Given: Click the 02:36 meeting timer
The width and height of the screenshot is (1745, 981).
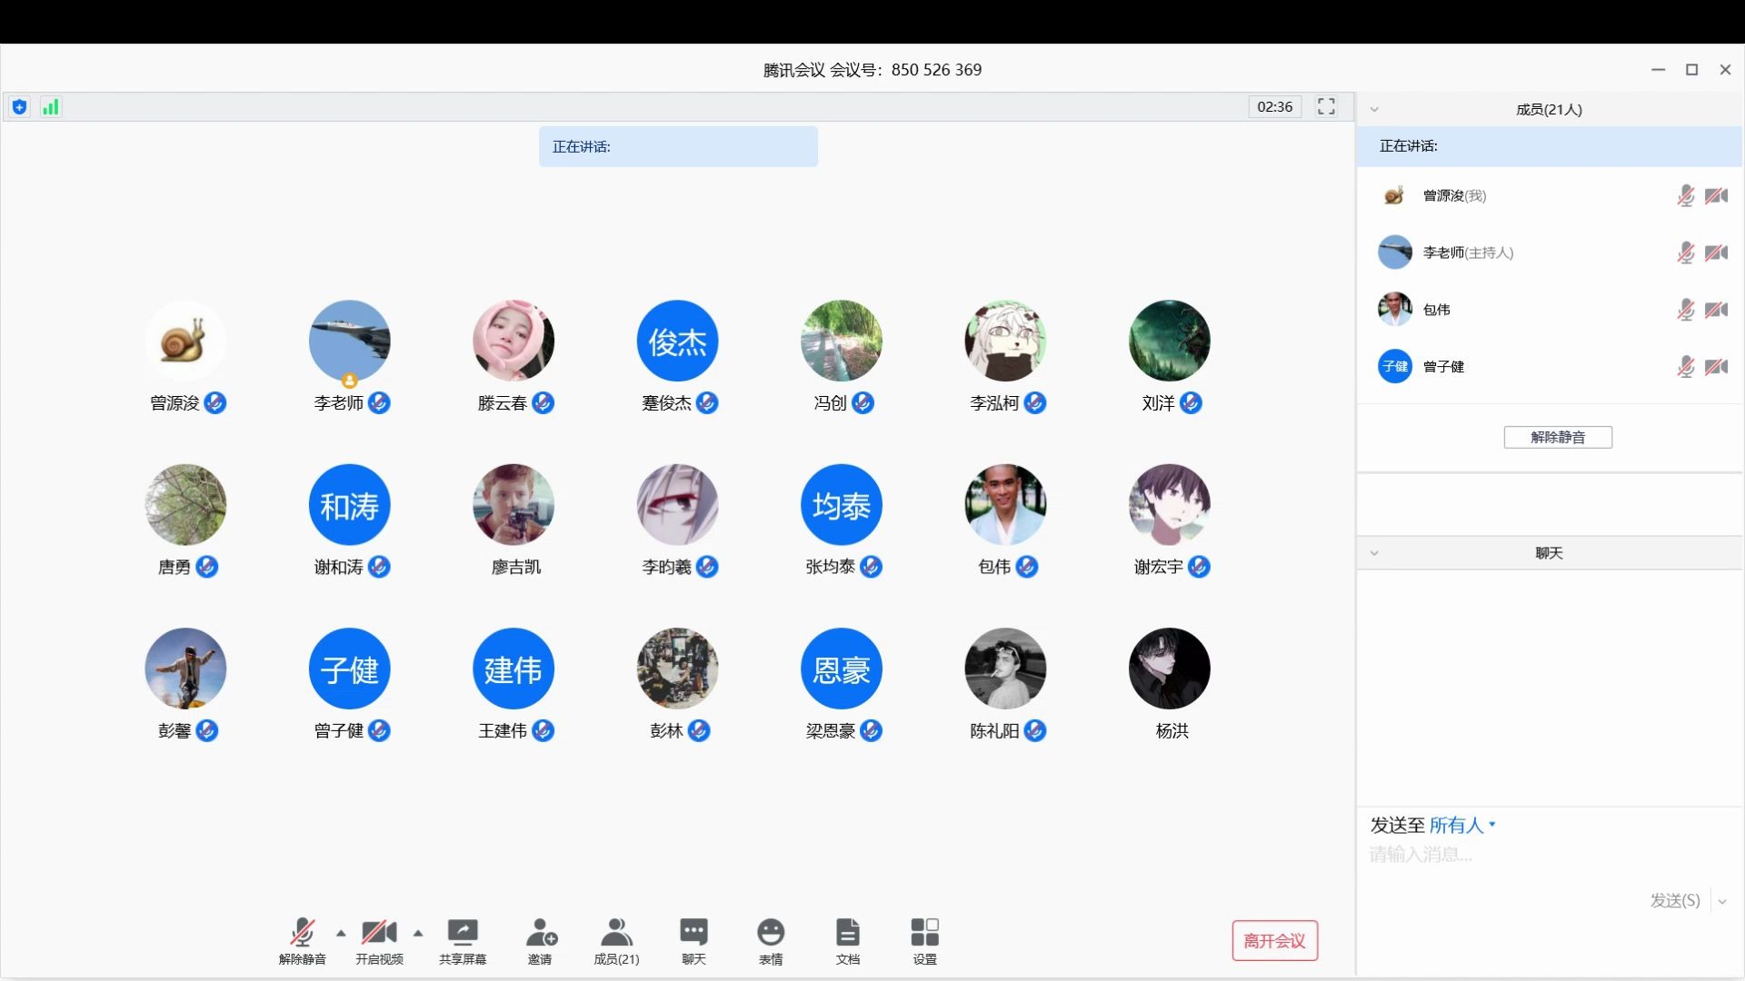Looking at the screenshot, I should tap(1274, 107).
